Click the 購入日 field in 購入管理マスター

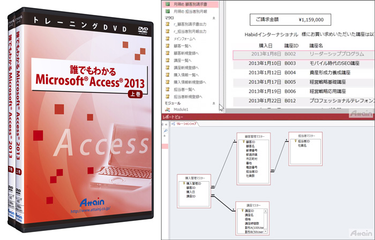tap(191, 192)
